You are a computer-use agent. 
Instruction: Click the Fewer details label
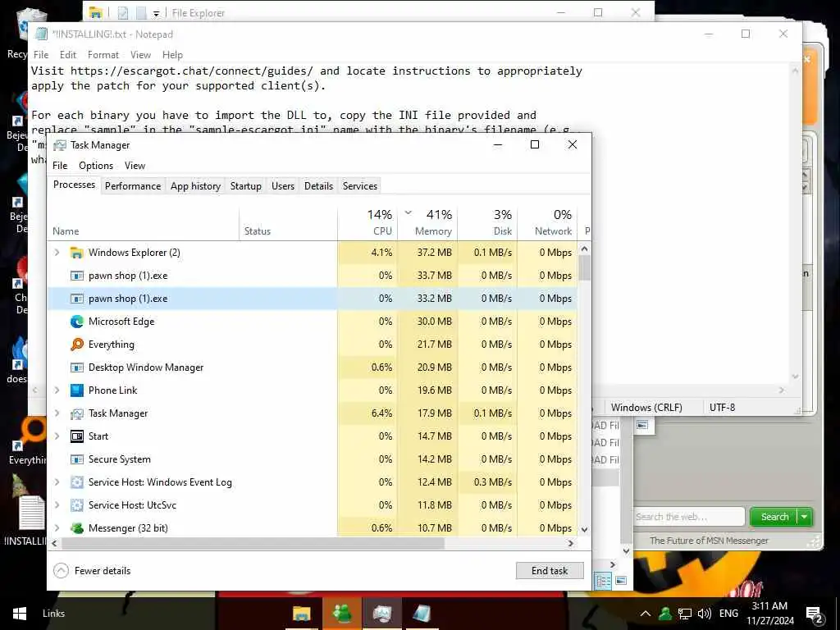(103, 571)
